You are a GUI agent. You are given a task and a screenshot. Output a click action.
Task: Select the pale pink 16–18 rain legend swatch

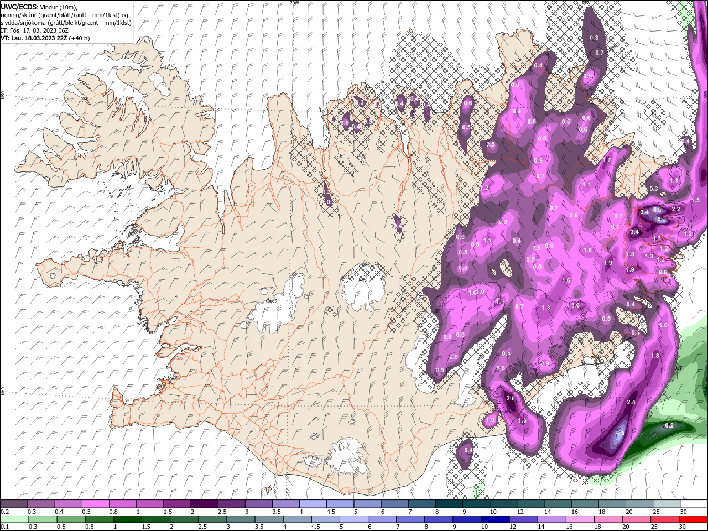coord(581,519)
